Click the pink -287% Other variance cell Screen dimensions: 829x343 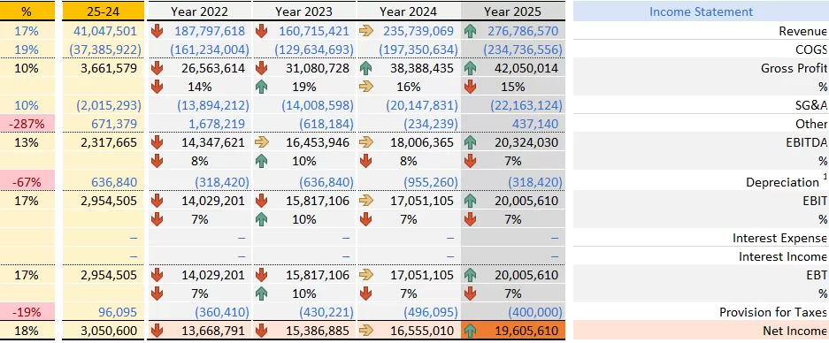27,124
